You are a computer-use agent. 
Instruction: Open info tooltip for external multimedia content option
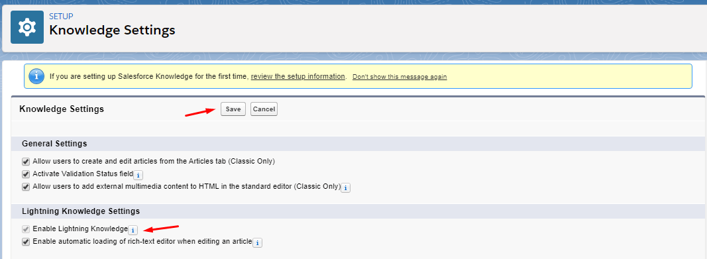point(345,188)
